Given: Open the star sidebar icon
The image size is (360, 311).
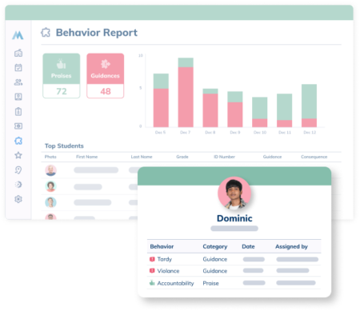Looking at the screenshot, I should 18,155.
